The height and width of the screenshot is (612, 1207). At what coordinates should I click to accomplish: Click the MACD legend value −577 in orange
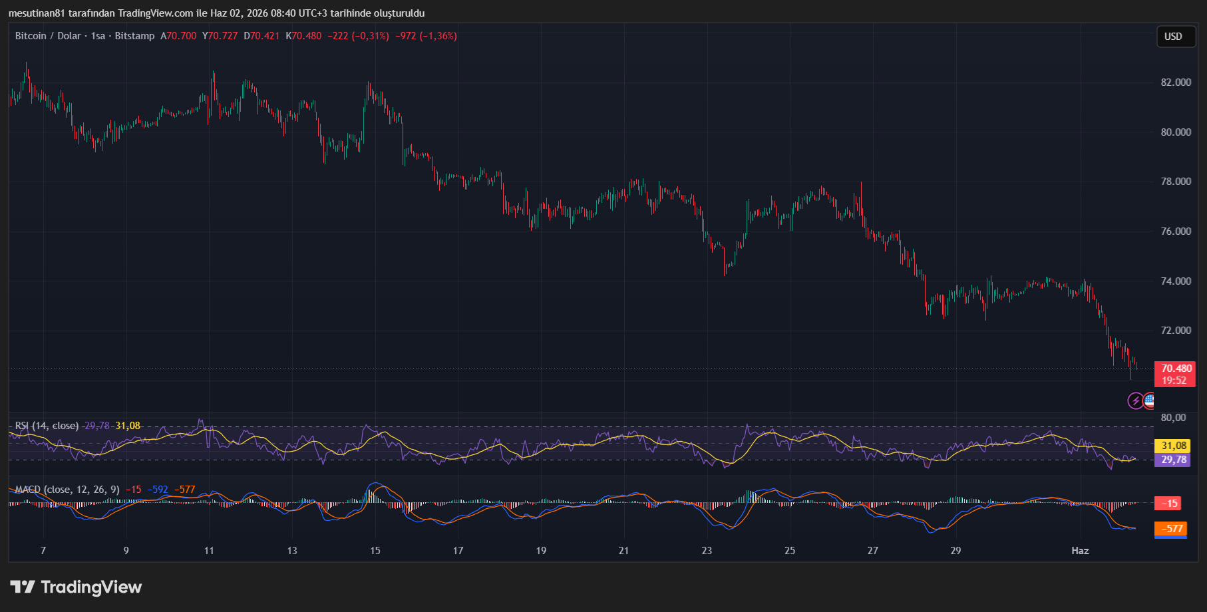(x=185, y=490)
